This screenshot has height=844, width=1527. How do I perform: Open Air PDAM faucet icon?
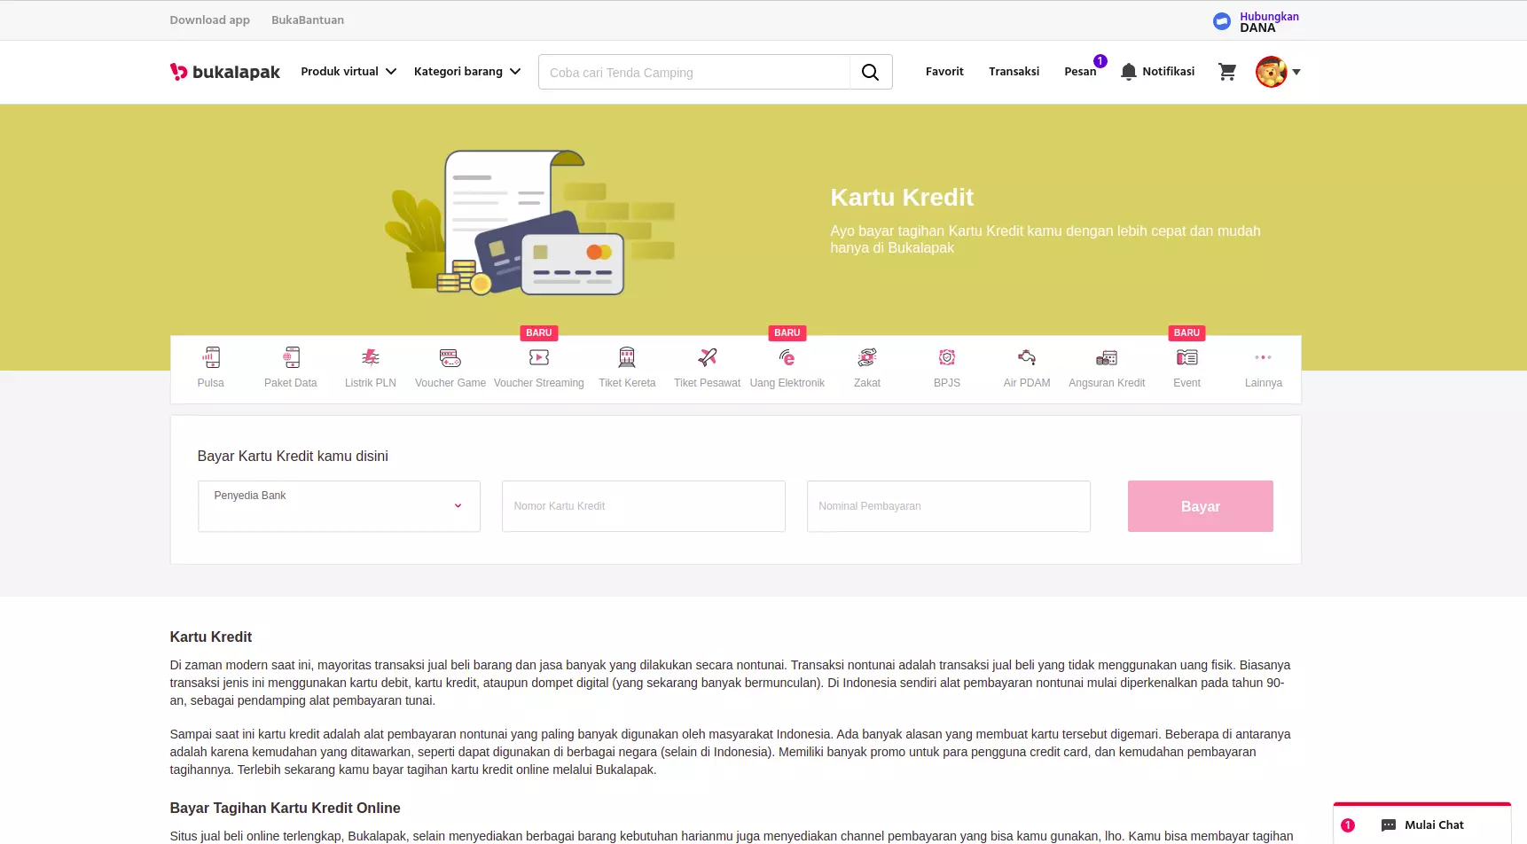1027,357
